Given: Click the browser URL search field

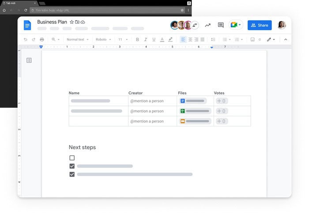Looking at the screenshot, I should [x=106, y=10].
